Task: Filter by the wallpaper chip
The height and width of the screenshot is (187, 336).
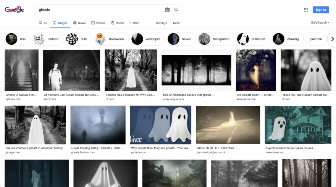Action: pos(148,39)
